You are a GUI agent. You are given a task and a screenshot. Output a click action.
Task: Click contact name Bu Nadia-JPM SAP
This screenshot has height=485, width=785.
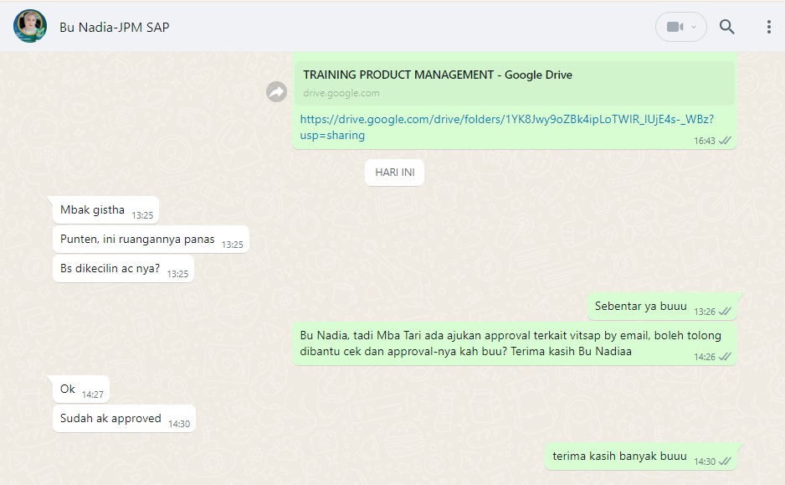pyautogui.click(x=114, y=27)
